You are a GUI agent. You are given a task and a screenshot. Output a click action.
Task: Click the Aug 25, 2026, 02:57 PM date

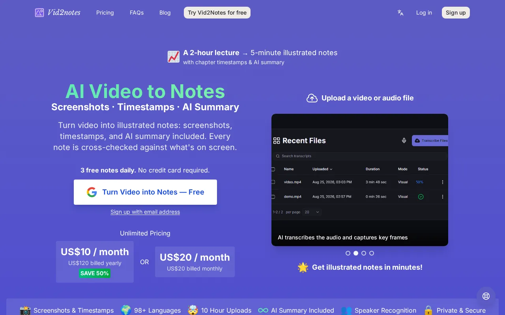click(332, 196)
